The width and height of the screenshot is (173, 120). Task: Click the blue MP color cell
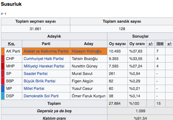(3, 88)
